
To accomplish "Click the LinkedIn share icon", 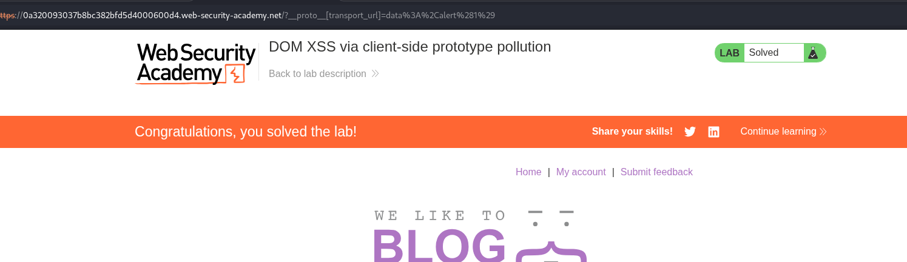I will click(713, 132).
